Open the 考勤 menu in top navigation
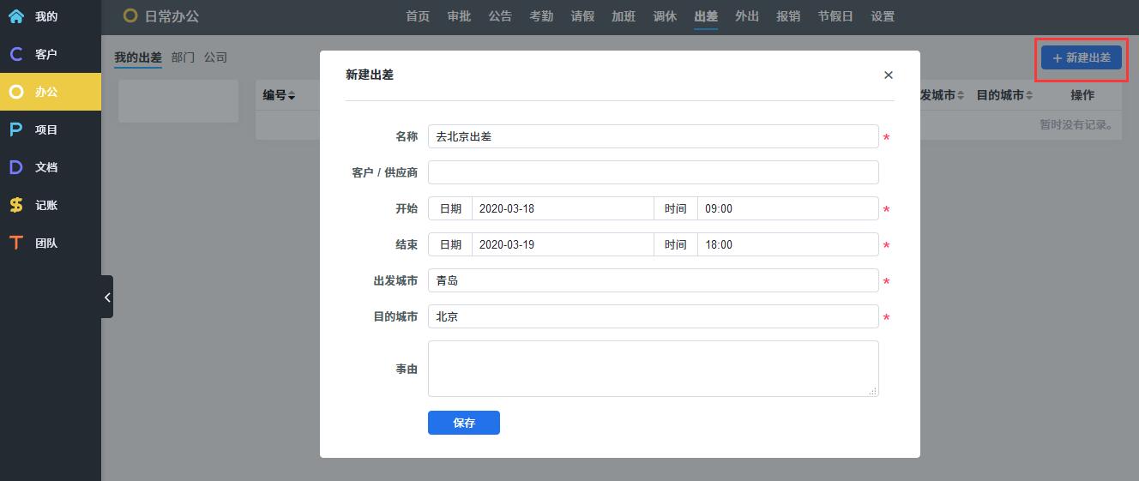 541,16
